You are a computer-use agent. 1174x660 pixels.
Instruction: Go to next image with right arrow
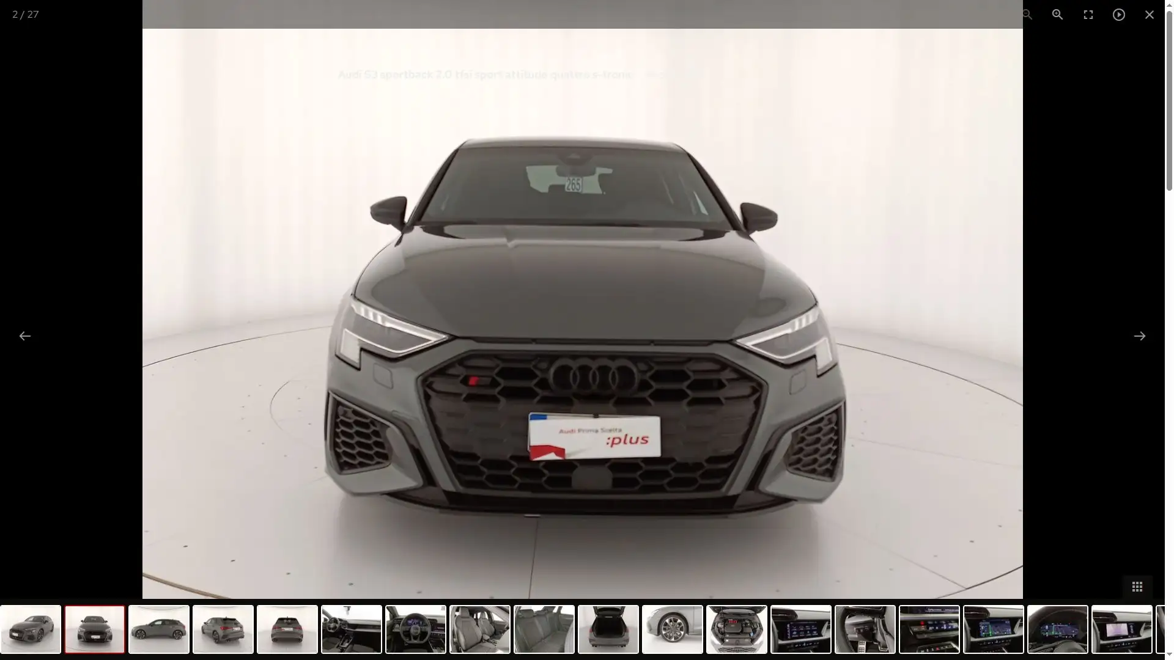click(1139, 336)
